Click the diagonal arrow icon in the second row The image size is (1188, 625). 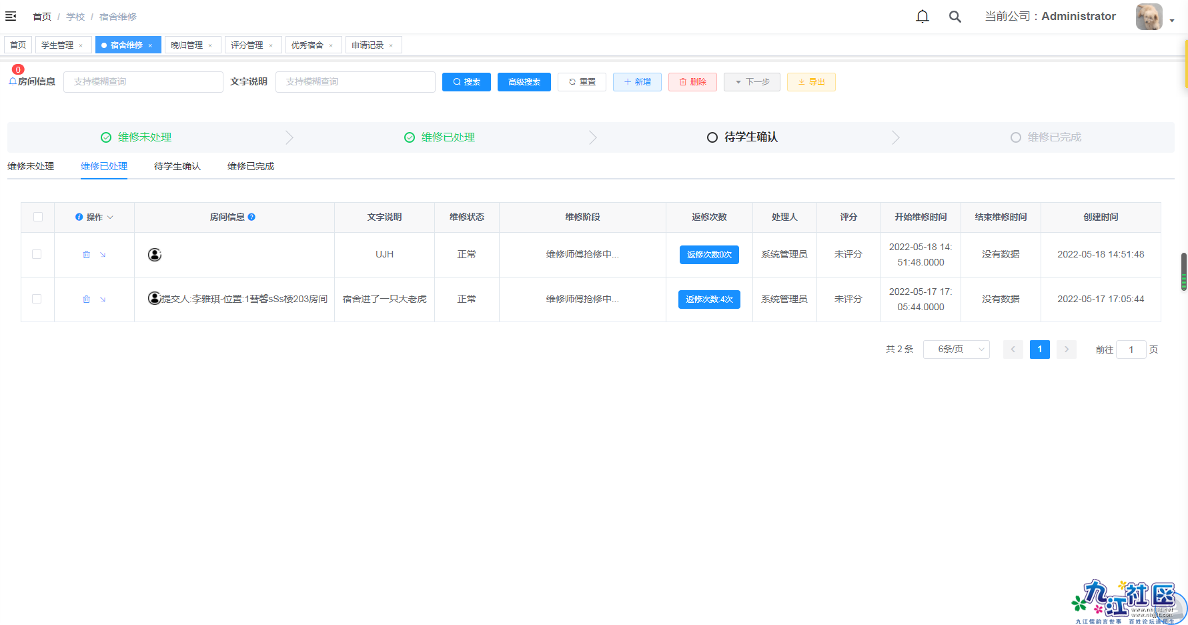pyautogui.click(x=103, y=299)
